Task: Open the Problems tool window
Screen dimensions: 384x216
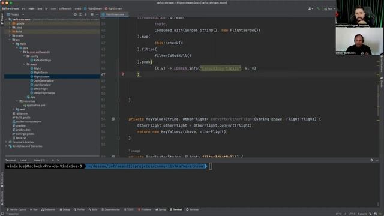Action: (x=145, y=209)
